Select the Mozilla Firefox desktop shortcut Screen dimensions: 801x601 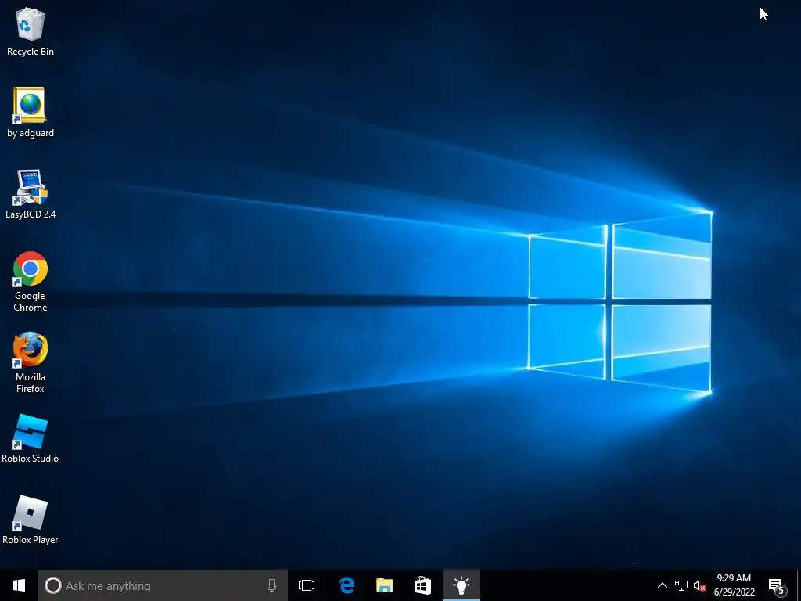click(31, 362)
